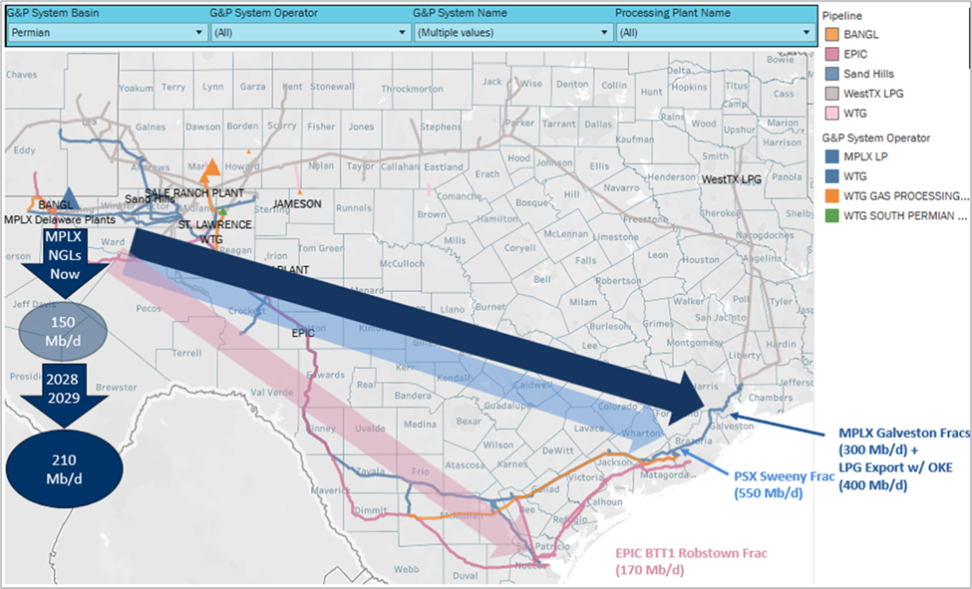This screenshot has width=972, height=589.
Task: Click the JAMESON plant label
Action: pos(297,204)
